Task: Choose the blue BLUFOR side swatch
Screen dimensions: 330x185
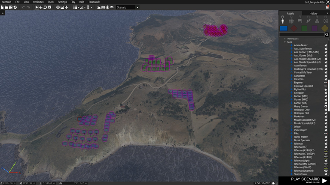Action: [284, 28]
